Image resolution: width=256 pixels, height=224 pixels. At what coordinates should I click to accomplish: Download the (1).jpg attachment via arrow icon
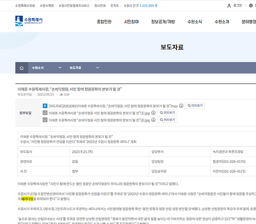[x=153, y=113]
